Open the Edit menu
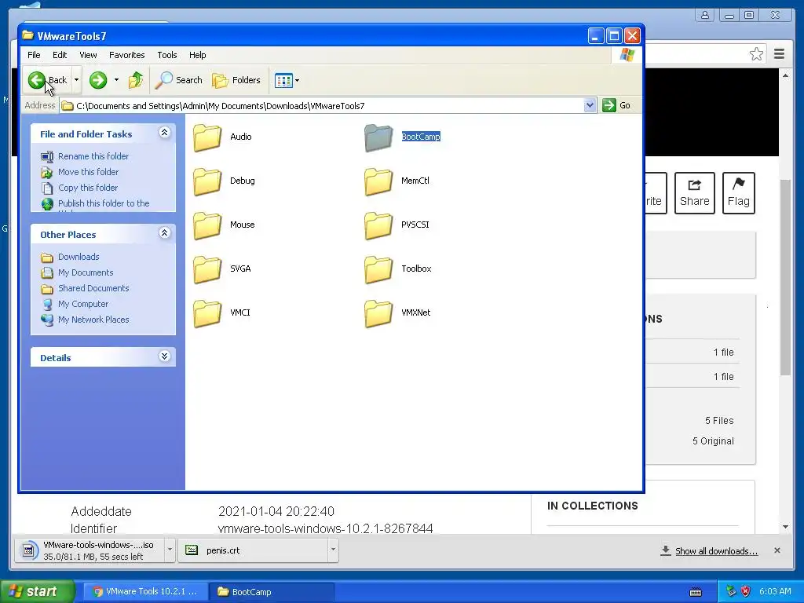This screenshot has width=804, height=603. [x=60, y=55]
